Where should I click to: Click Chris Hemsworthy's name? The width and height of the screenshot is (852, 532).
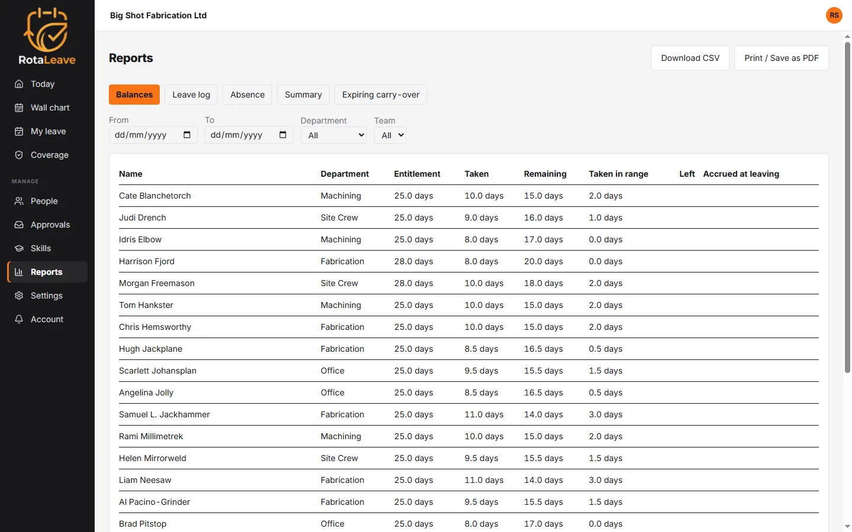click(x=155, y=327)
